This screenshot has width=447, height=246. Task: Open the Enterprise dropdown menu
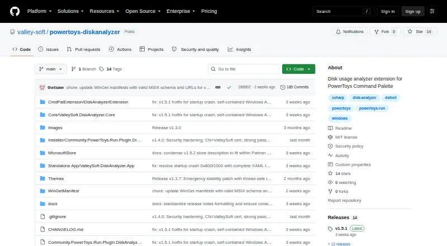pos(180,11)
